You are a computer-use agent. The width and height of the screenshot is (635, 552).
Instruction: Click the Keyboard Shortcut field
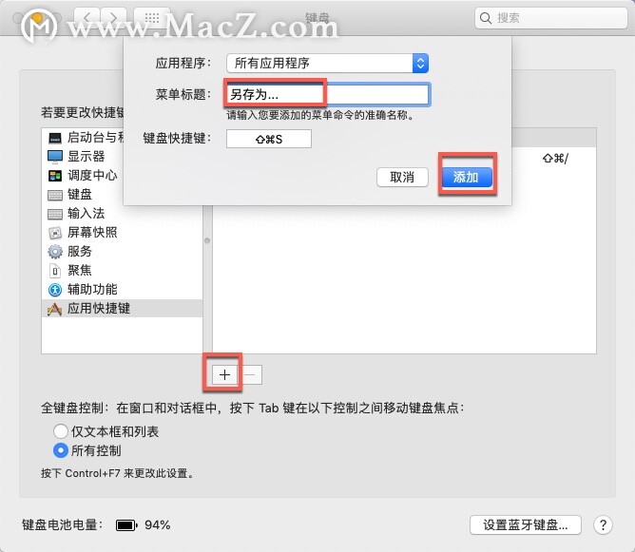[x=269, y=139]
